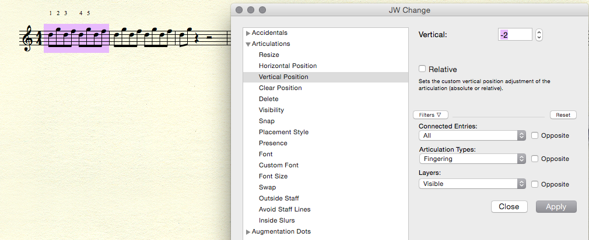This screenshot has width=589, height=240.
Task: Click the Vertical value stepper arrows
Action: coord(539,35)
